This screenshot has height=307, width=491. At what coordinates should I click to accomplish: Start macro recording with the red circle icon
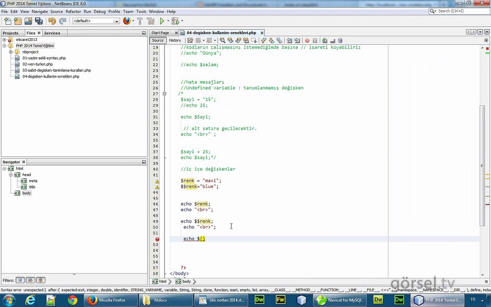point(307,41)
